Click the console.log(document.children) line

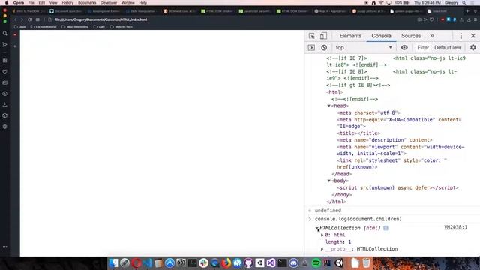pos(358,219)
